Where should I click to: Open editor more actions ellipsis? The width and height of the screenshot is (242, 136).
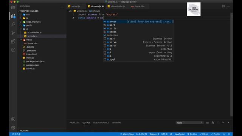[228, 6]
